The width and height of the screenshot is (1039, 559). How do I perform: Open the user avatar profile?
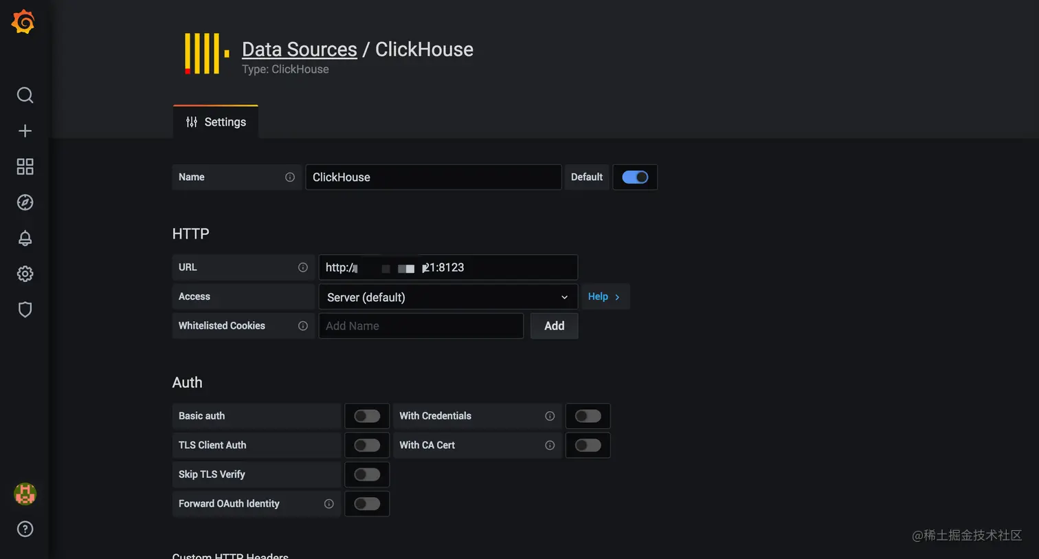coord(25,494)
